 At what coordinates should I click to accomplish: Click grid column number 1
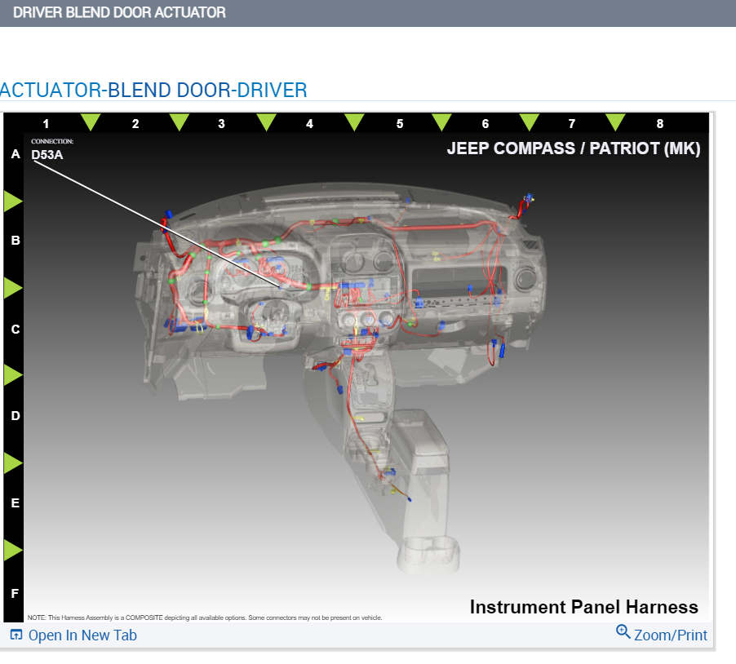click(46, 124)
